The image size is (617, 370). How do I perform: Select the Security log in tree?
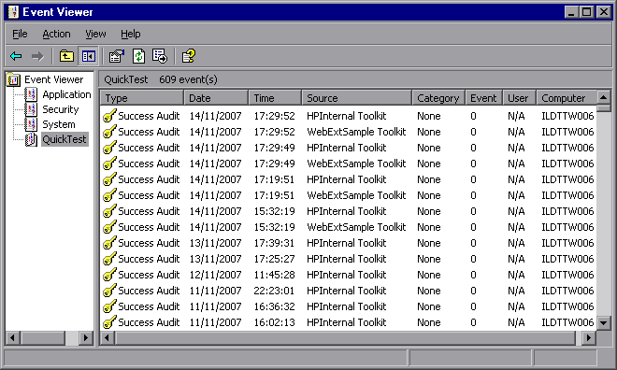(x=61, y=109)
